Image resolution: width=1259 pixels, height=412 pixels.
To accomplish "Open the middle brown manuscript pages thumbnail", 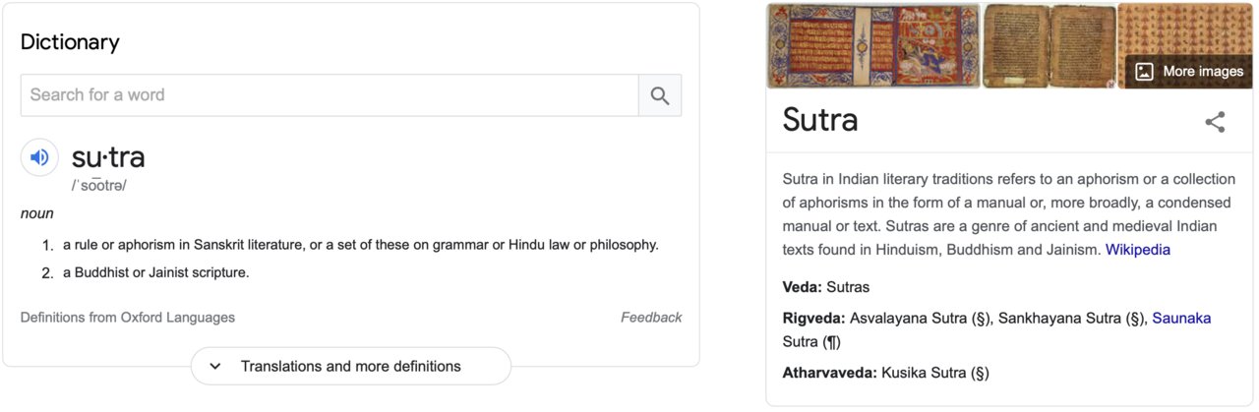I will (1049, 45).
